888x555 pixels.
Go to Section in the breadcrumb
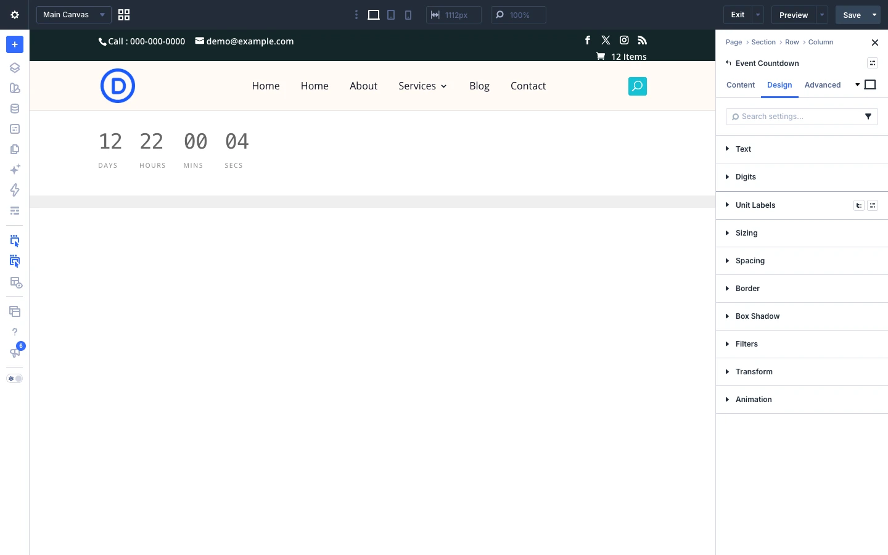click(763, 42)
